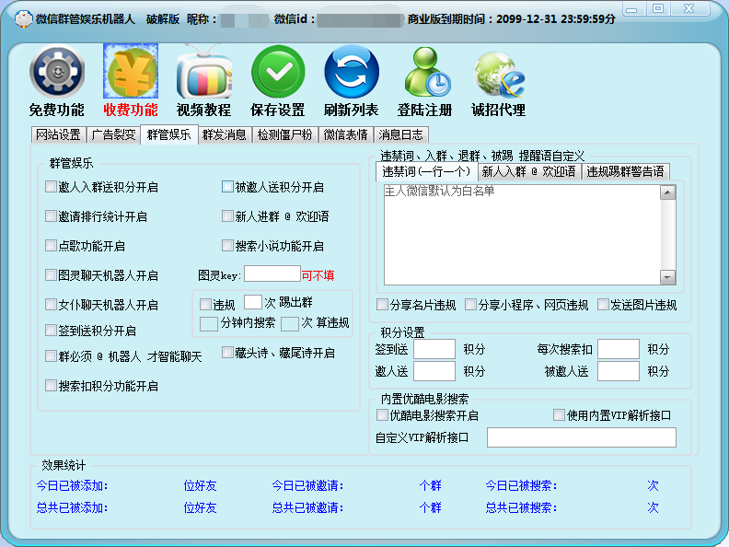The image size is (729, 547).
Task: Check the 违规 次 踢出群 checkbox
Action: point(205,305)
